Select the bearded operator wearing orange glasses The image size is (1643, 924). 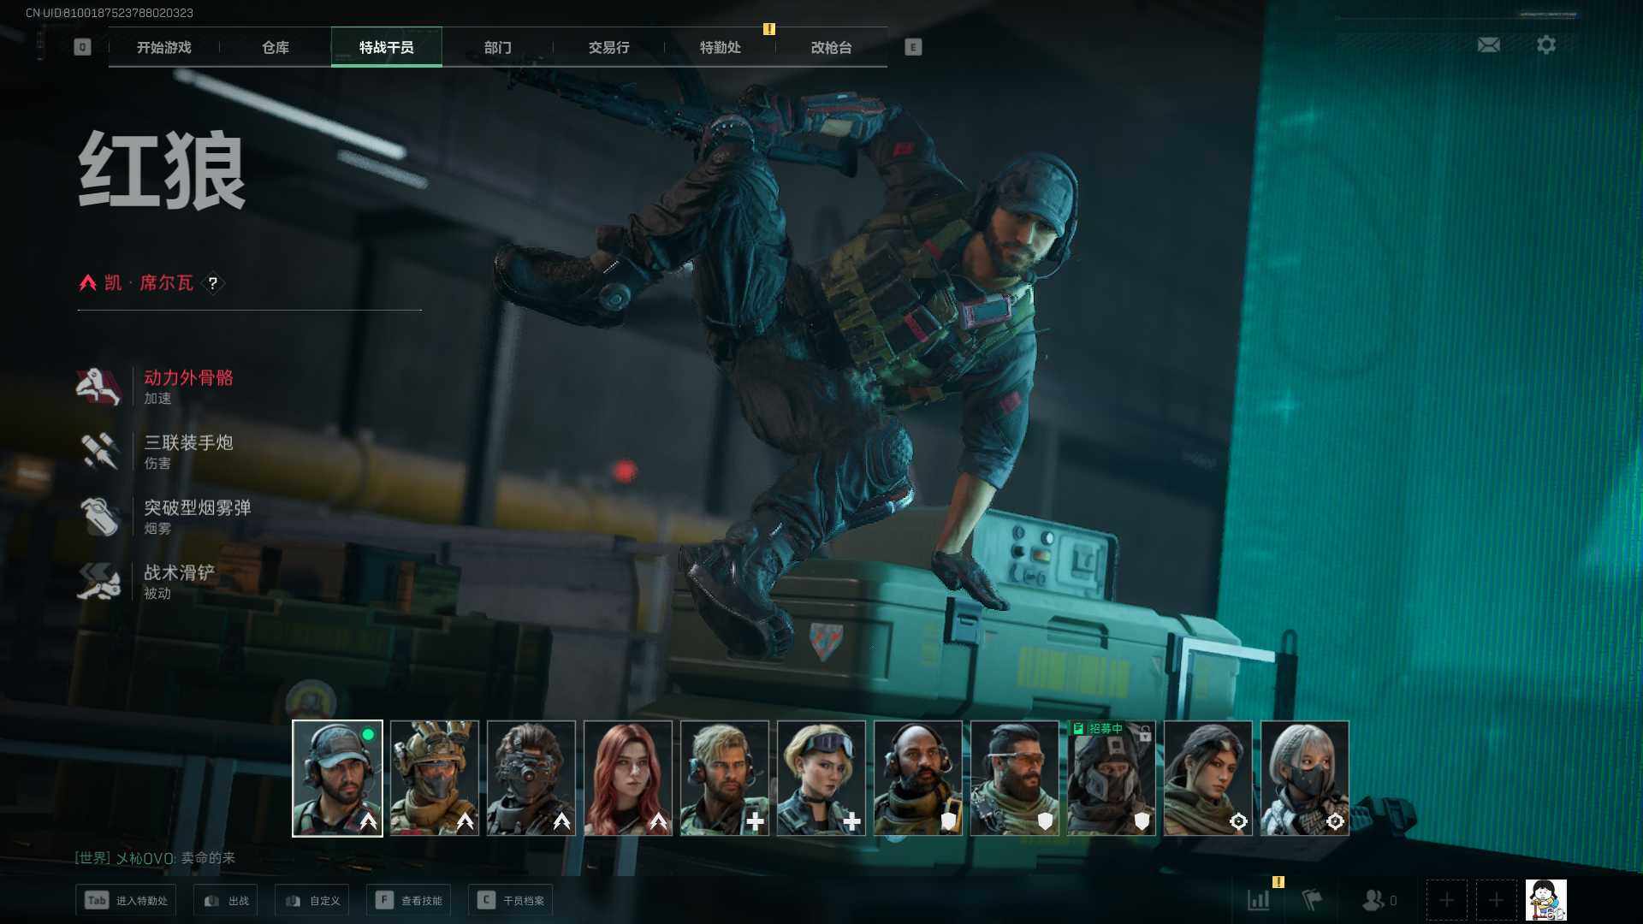[x=1015, y=778]
